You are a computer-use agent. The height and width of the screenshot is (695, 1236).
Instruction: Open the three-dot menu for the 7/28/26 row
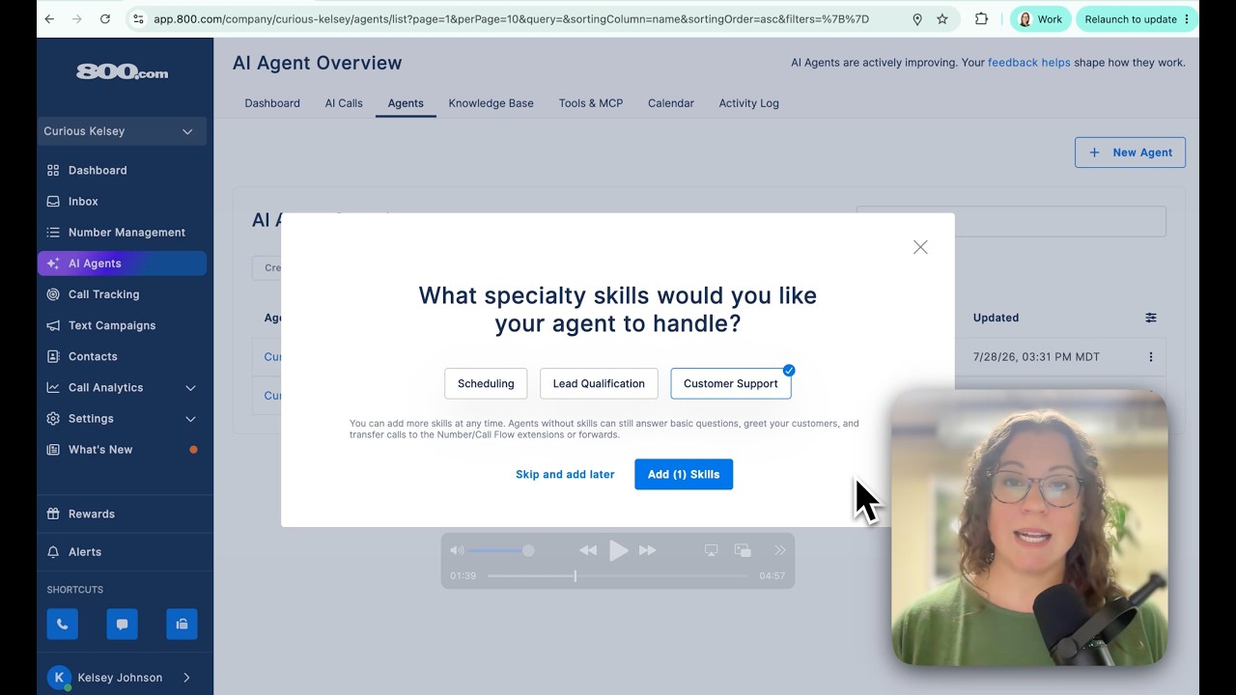(1151, 357)
